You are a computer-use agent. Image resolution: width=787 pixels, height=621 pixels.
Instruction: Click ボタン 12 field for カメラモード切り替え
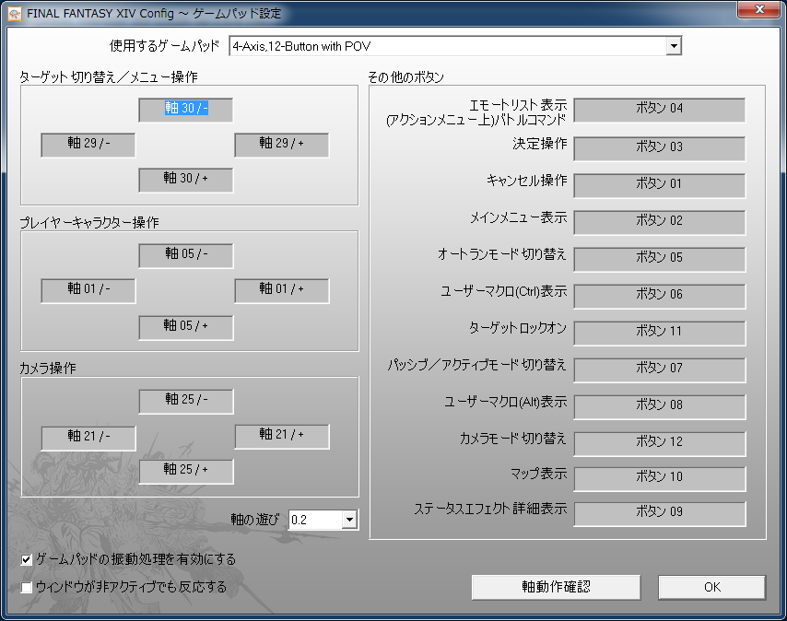[660, 443]
